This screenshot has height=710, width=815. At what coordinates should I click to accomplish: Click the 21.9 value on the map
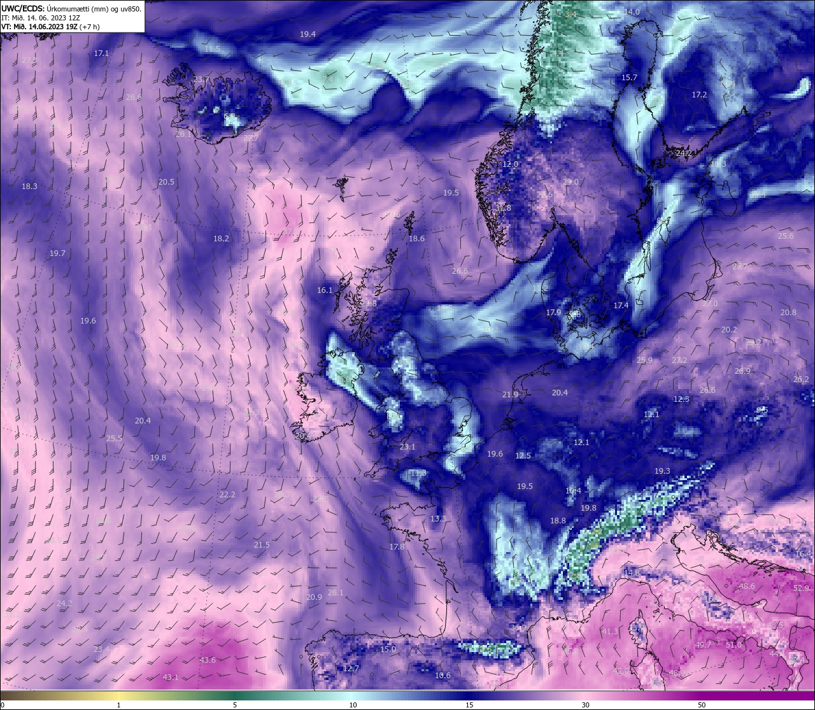[x=510, y=395]
